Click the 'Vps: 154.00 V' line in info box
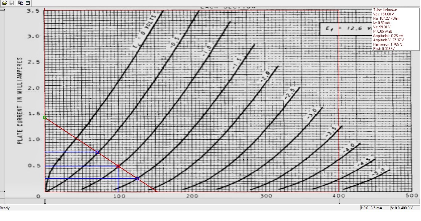Screen dimensions: 421x221 tap(383, 14)
